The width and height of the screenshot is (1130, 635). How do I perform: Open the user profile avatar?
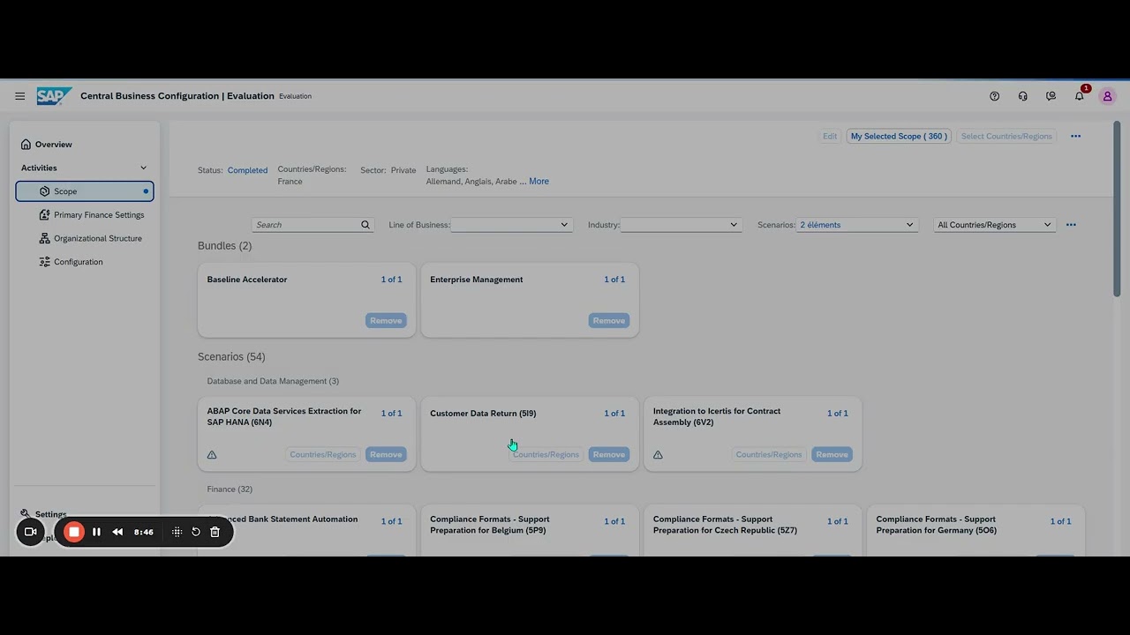pos(1107,96)
